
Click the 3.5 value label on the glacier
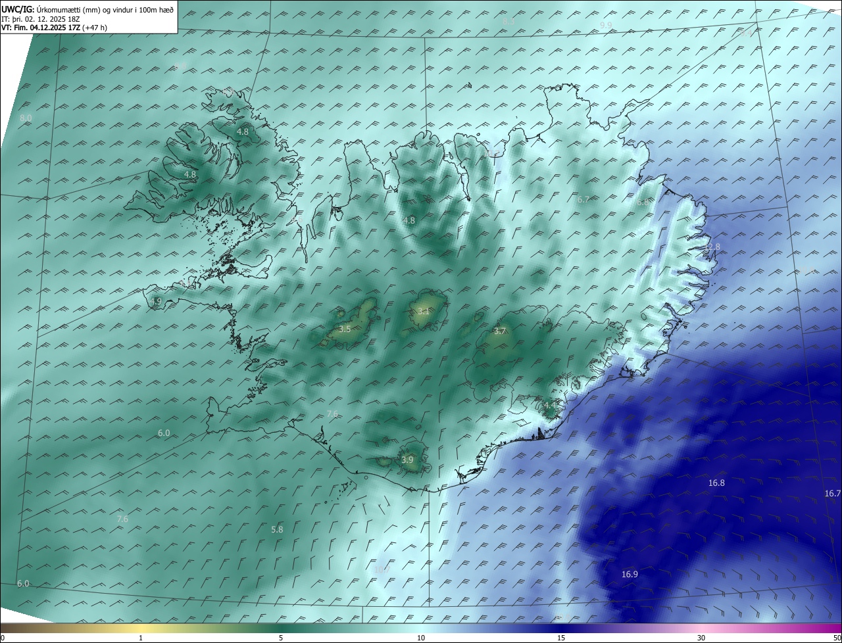click(x=345, y=329)
